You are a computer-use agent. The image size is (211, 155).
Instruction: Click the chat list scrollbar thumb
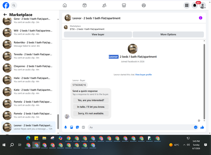coord(58,122)
